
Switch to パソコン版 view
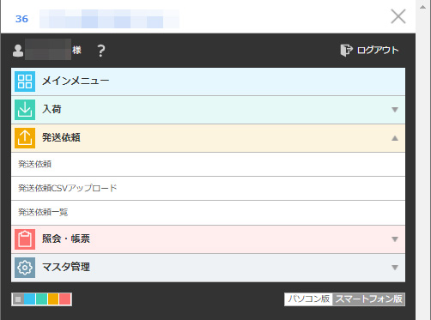[308, 299]
